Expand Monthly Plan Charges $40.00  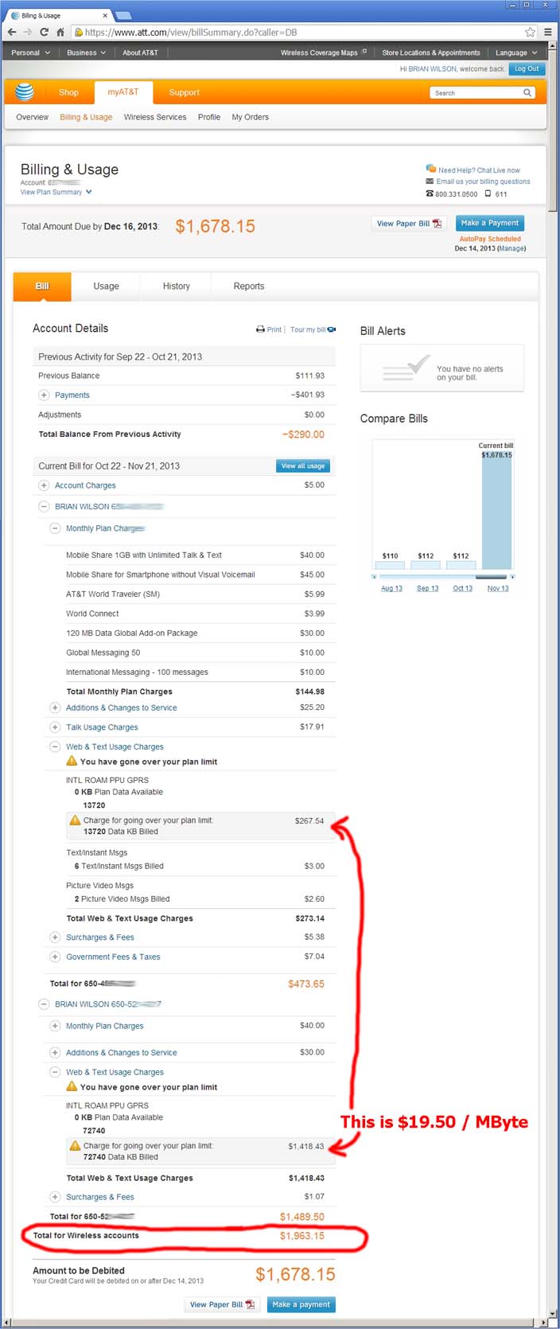[55, 1026]
